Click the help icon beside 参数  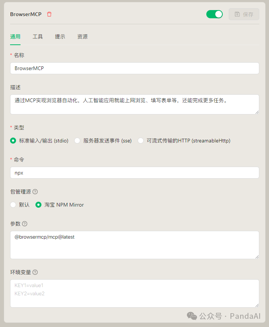pos(25,224)
